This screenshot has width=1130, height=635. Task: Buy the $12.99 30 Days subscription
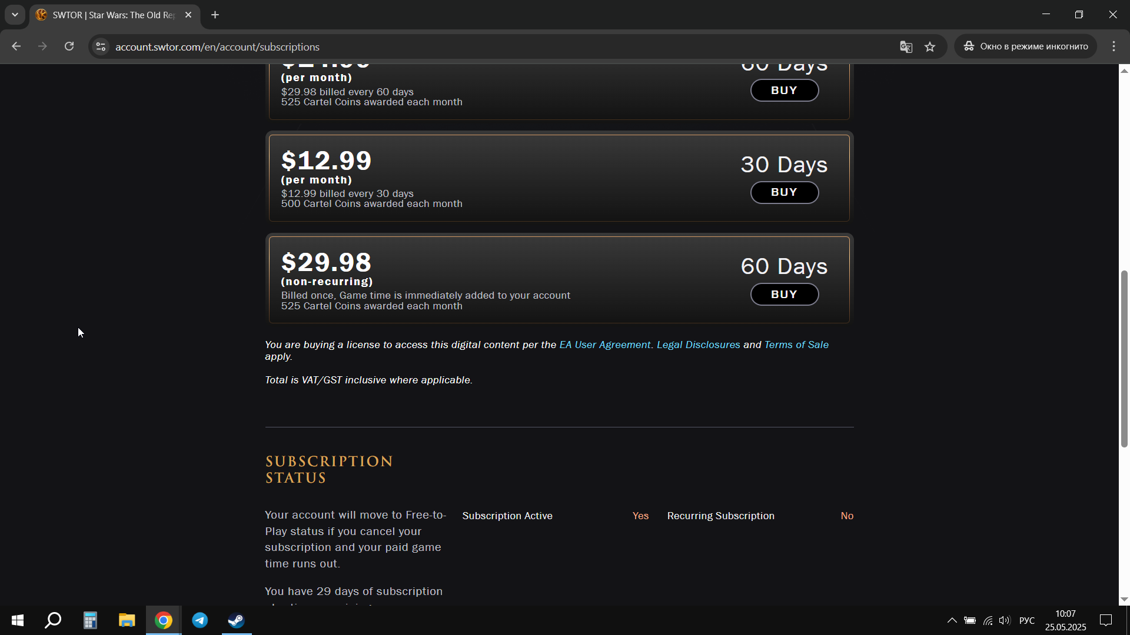784,192
